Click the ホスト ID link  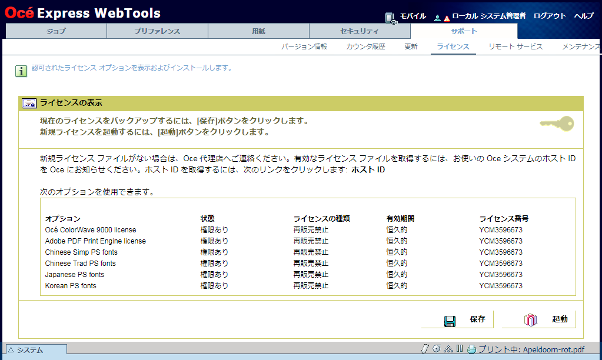click(x=368, y=169)
